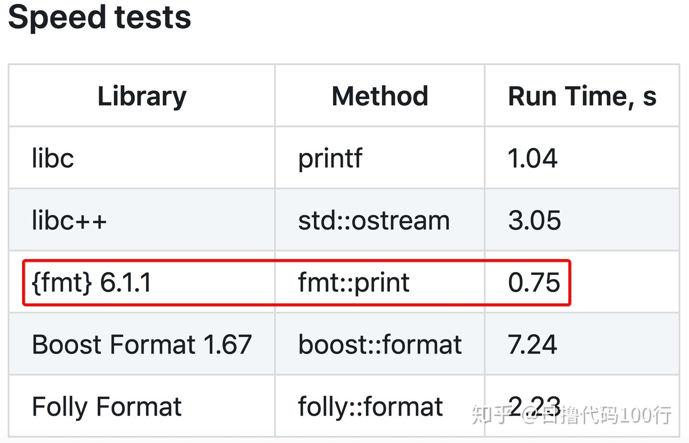
Task: Select the libc library cell
Action: coord(53,159)
